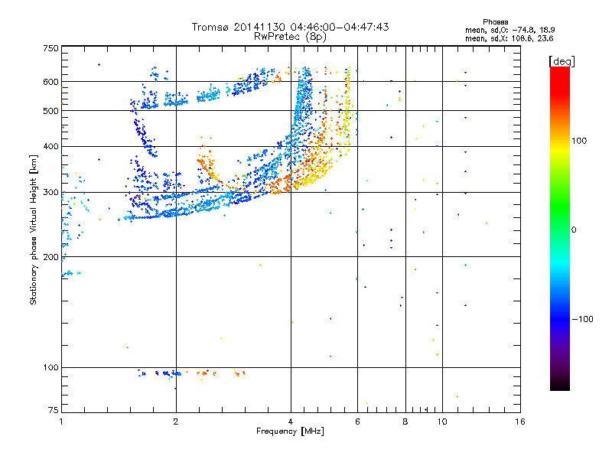Click the 'Stationary phase Virtual Height [km]' label
This screenshot has height=459, width=612.
[x=34, y=229]
